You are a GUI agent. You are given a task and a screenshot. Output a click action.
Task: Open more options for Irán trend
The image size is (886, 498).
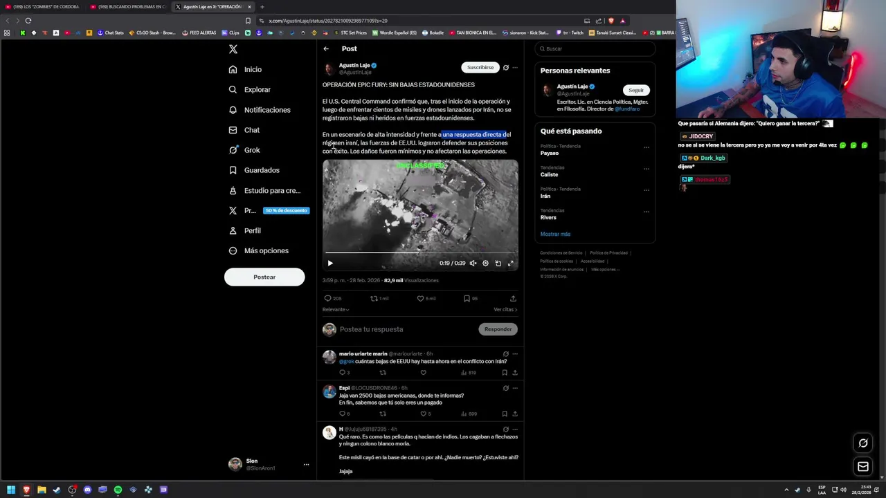click(647, 190)
